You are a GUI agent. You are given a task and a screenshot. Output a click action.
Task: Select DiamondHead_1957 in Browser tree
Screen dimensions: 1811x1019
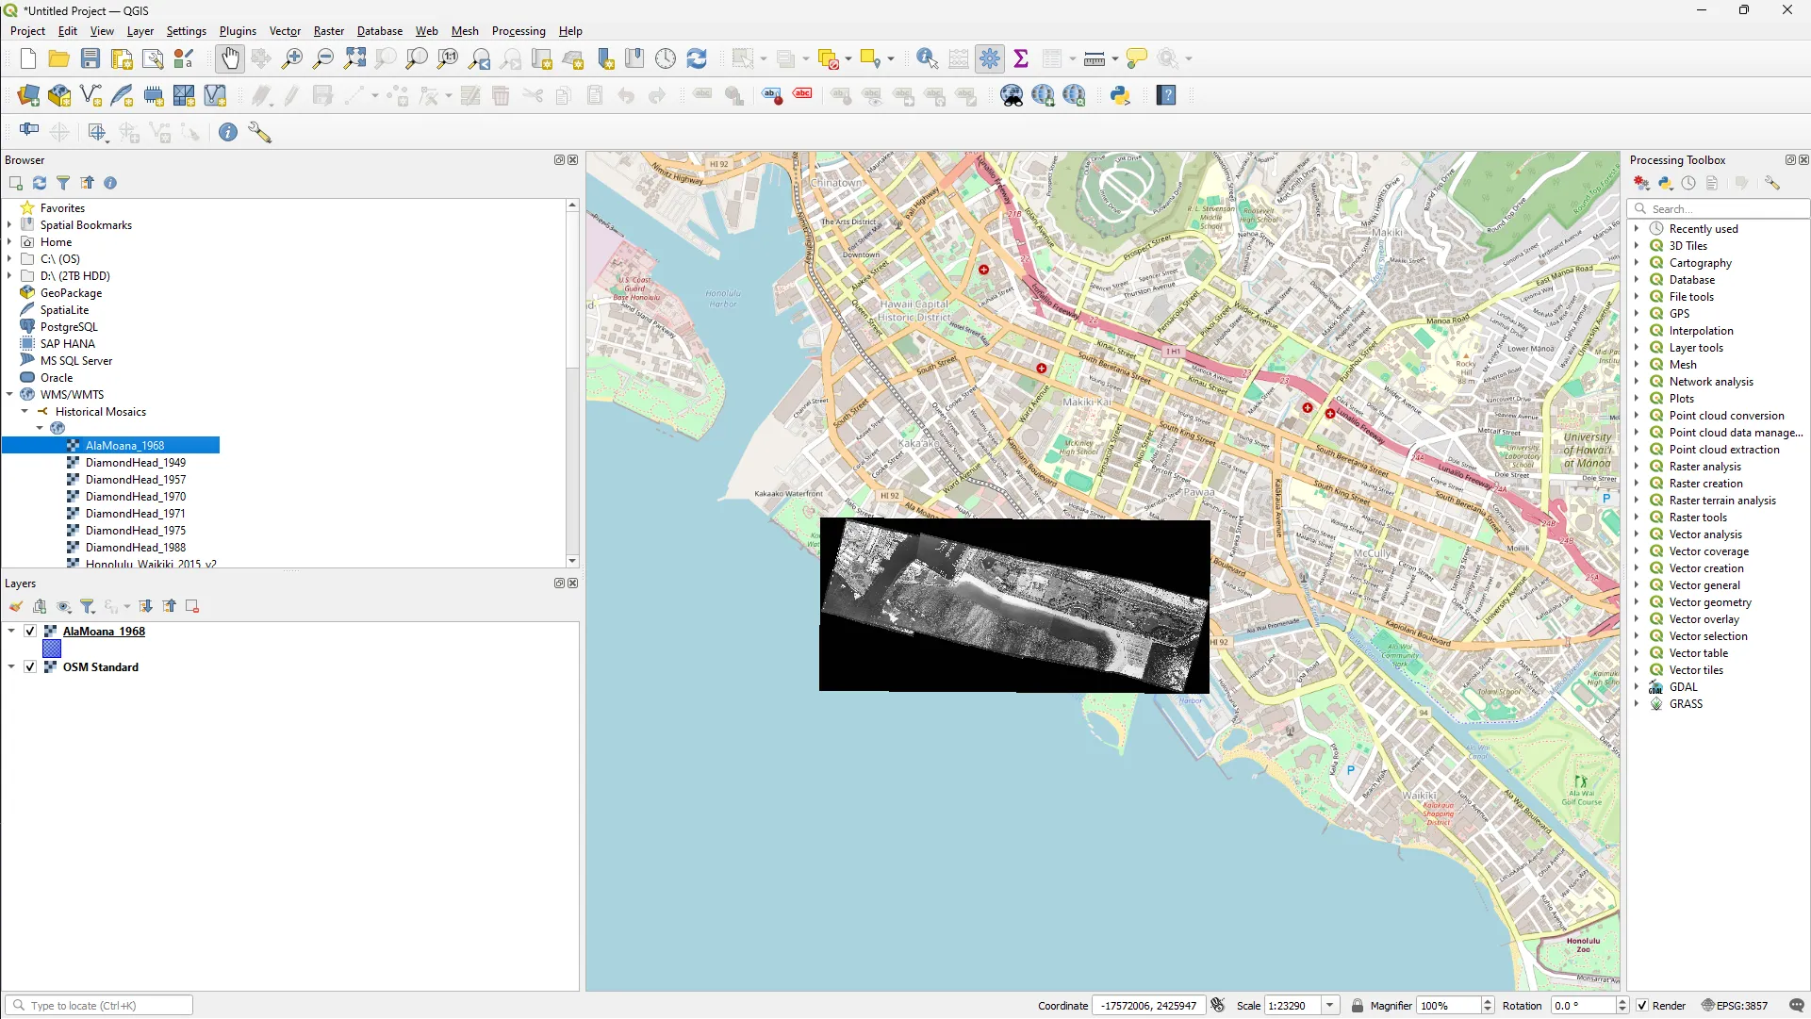pyautogui.click(x=135, y=480)
